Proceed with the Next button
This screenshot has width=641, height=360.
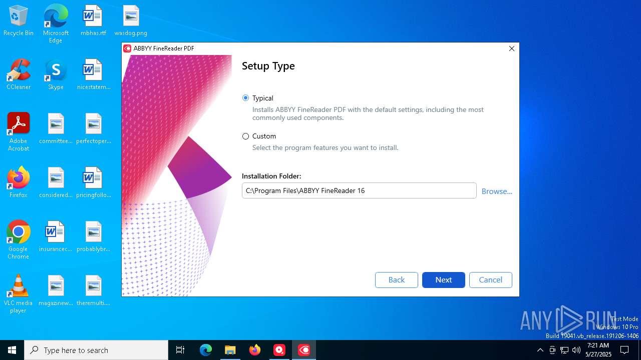pos(444,280)
